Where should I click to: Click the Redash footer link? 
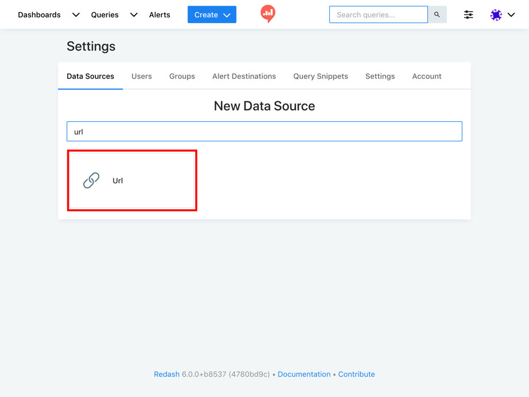pos(166,374)
